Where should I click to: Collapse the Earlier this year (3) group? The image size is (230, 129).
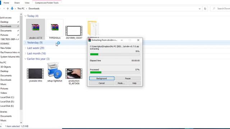point(26,59)
